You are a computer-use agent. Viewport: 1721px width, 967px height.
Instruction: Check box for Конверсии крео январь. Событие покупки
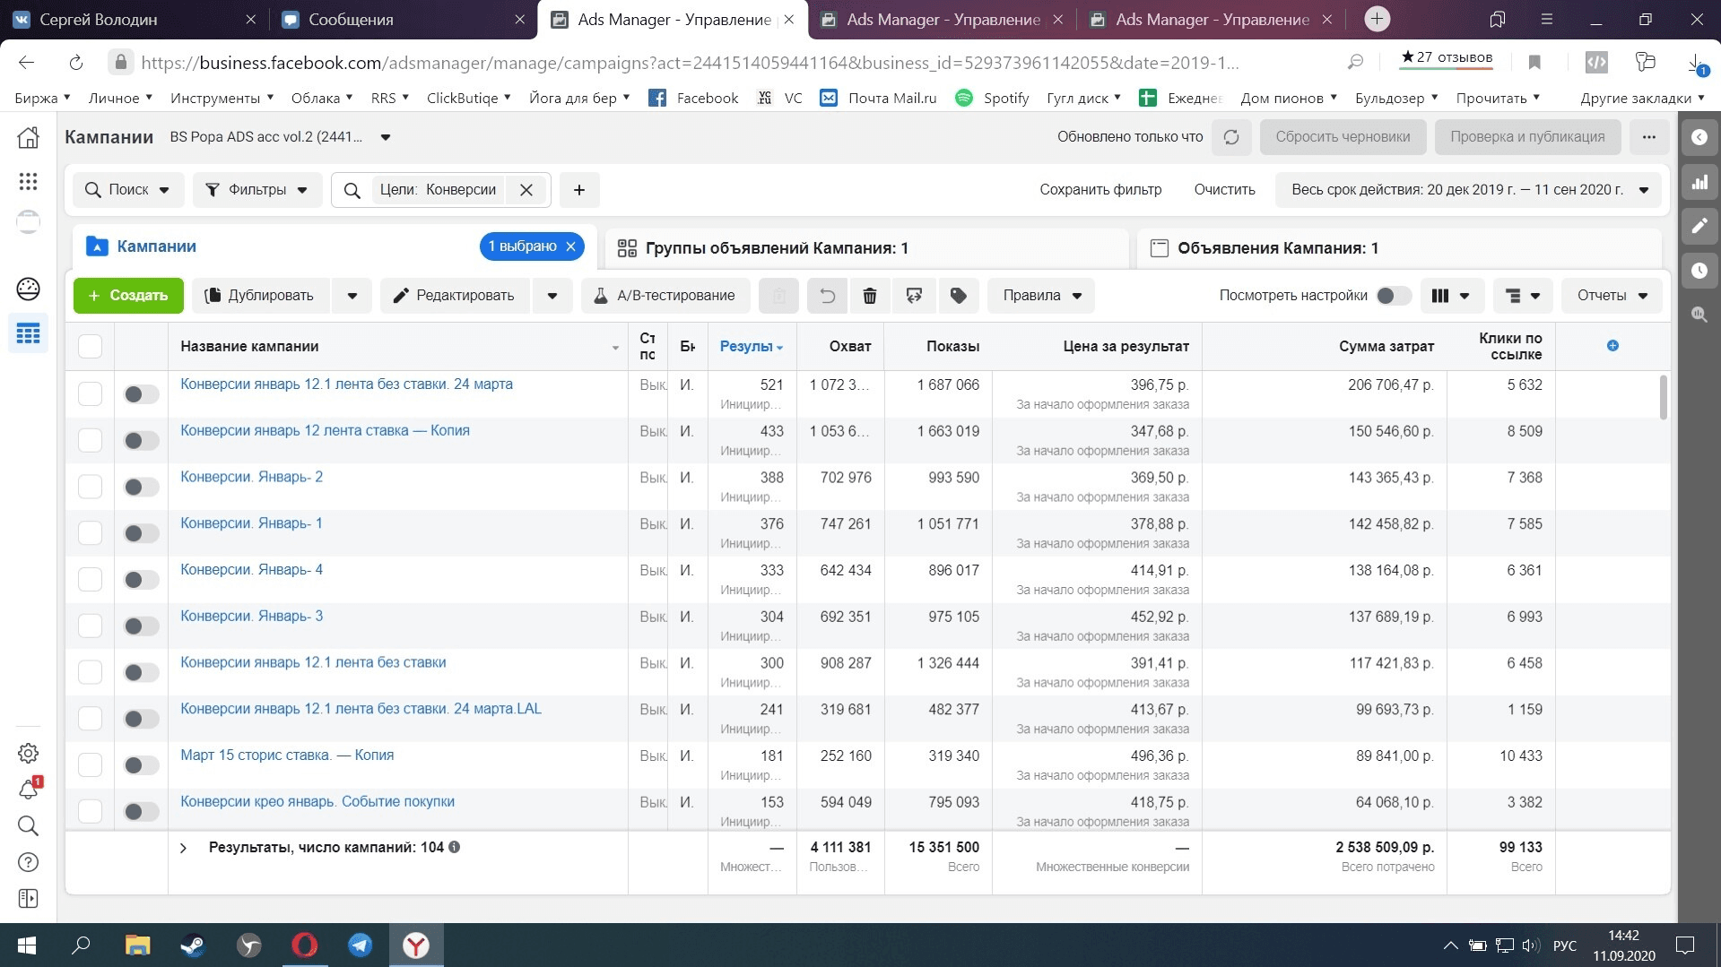(x=90, y=811)
